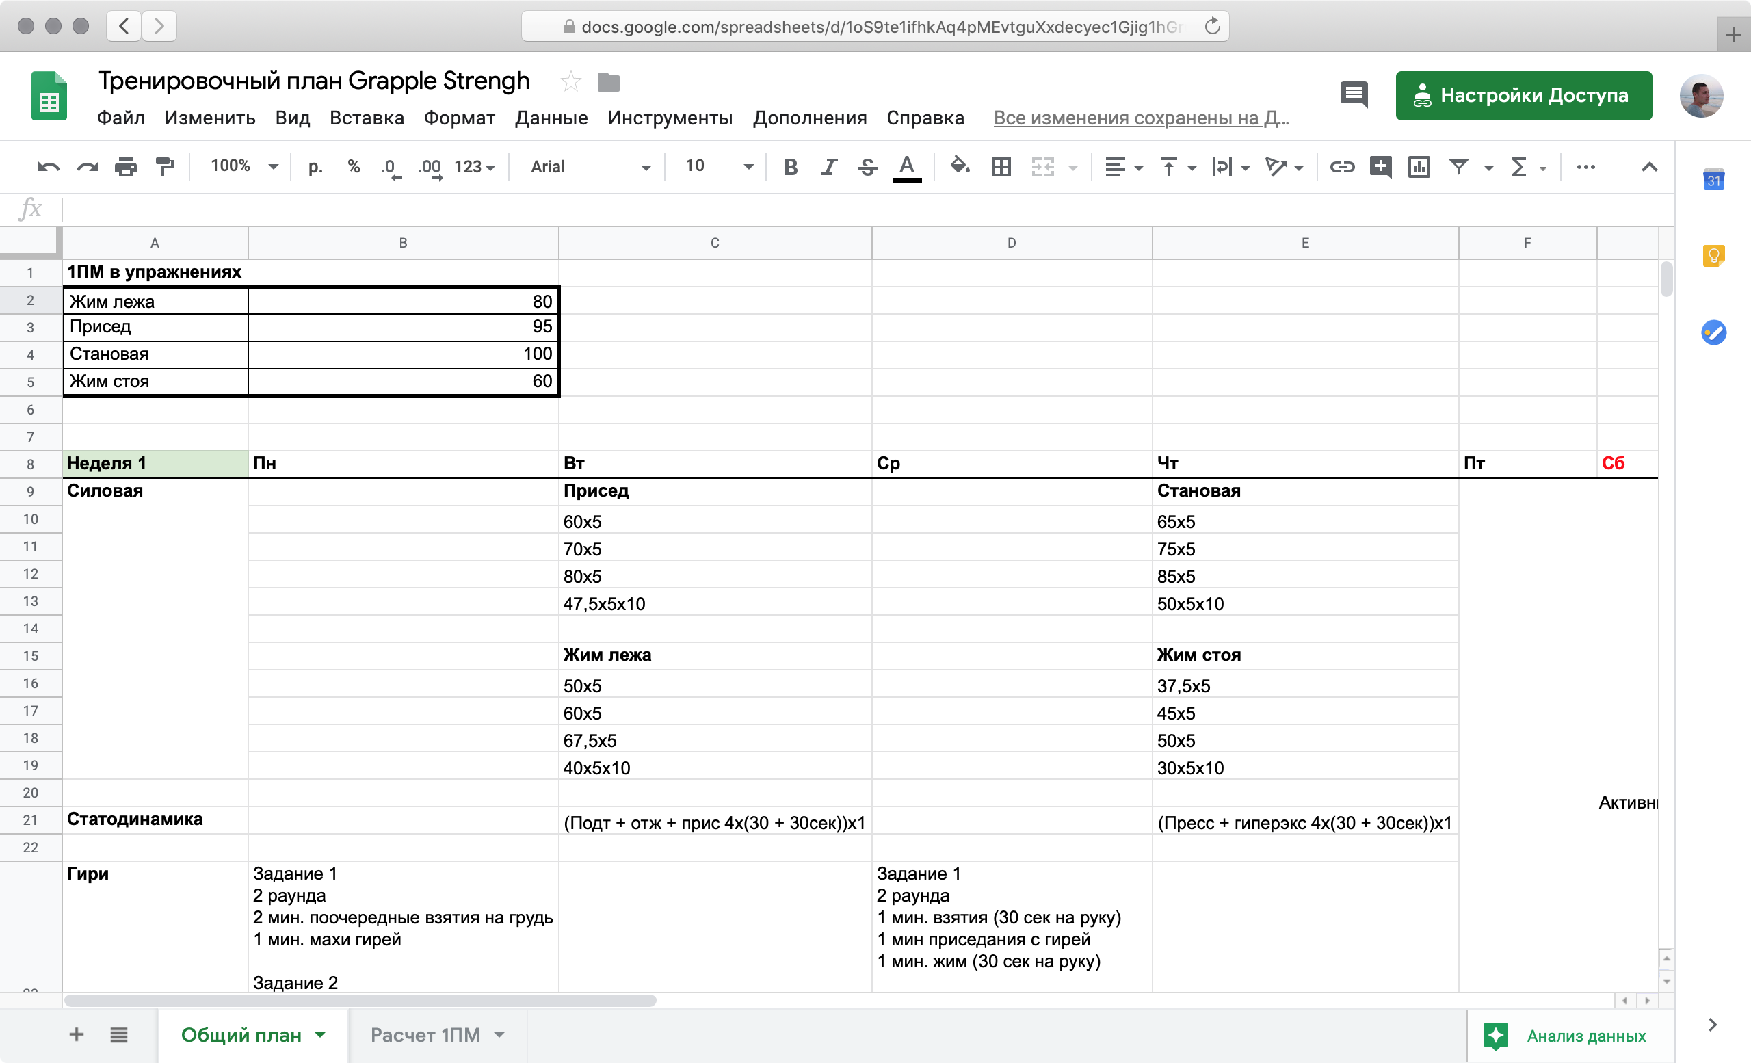Click the paint format roller icon

(164, 167)
